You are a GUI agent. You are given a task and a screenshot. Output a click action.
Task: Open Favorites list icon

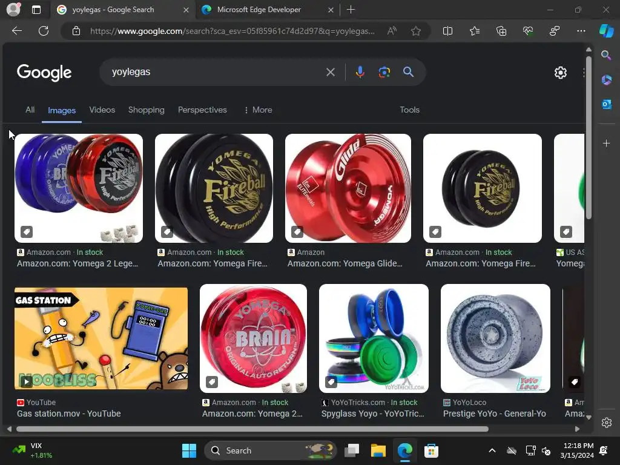tap(475, 31)
